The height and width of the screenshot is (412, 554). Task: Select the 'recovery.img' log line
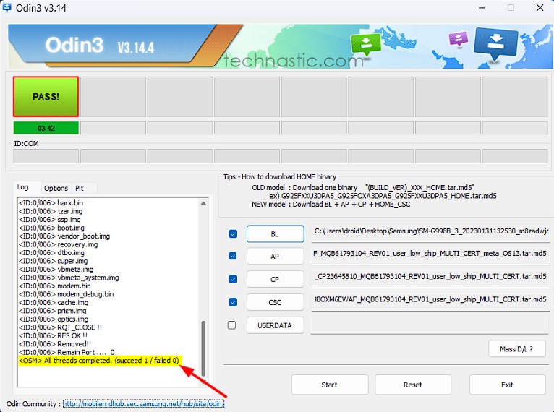tap(59, 244)
